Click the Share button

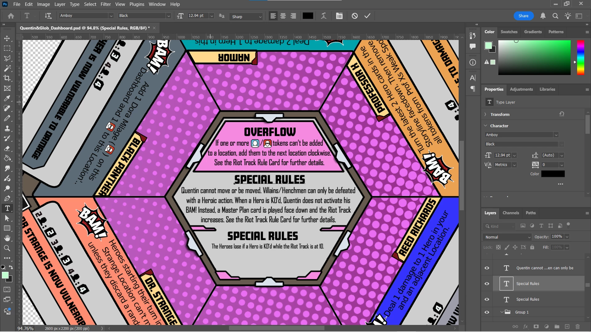523,16
